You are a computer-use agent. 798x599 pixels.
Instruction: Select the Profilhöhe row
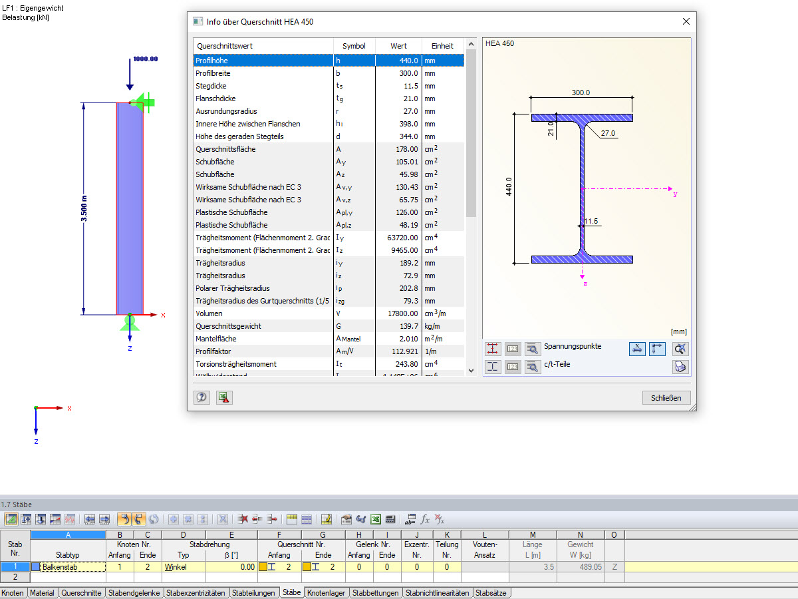pos(329,61)
